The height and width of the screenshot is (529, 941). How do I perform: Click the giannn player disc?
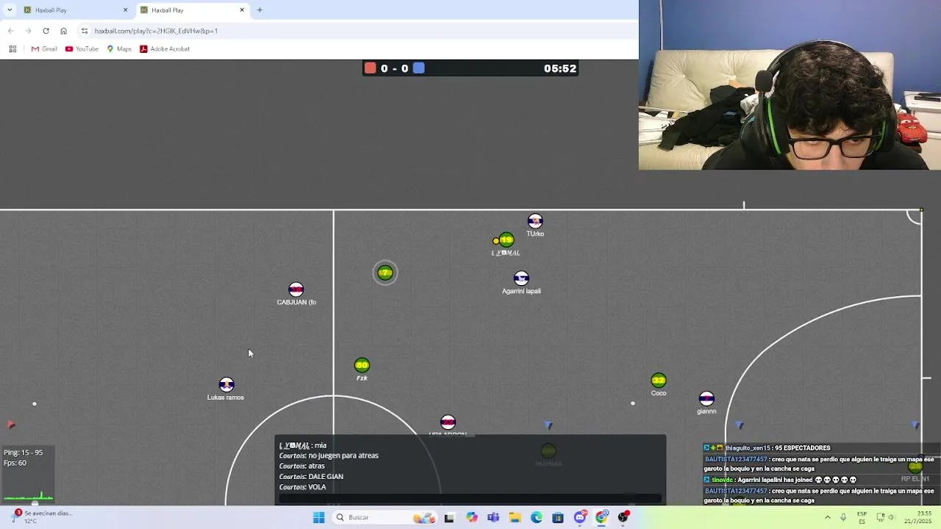(706, 399)
